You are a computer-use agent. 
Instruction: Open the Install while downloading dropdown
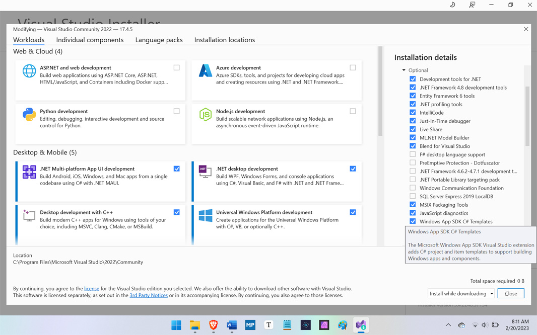pos(461,294)
